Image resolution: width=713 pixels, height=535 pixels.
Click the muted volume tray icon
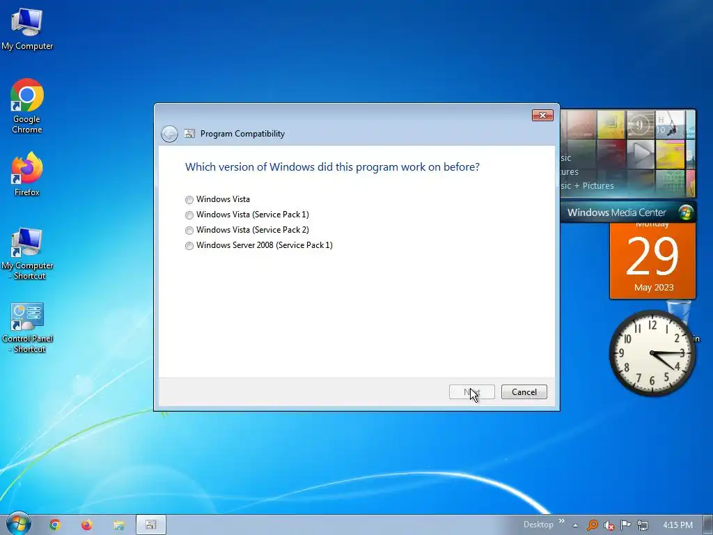(x=609, y=525)
